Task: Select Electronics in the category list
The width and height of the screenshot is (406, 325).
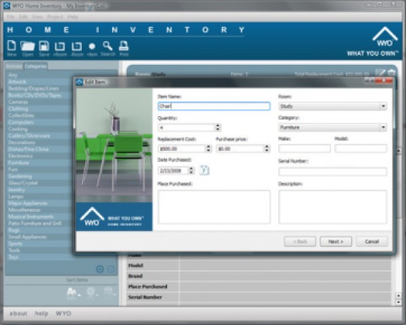Action: [20, 156]
